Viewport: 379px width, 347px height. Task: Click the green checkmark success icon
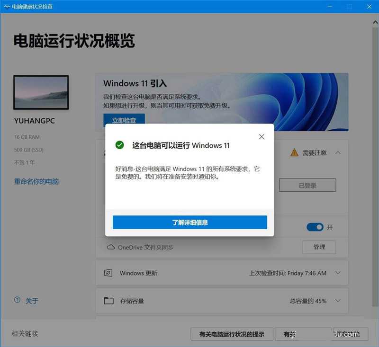[120, 145]
